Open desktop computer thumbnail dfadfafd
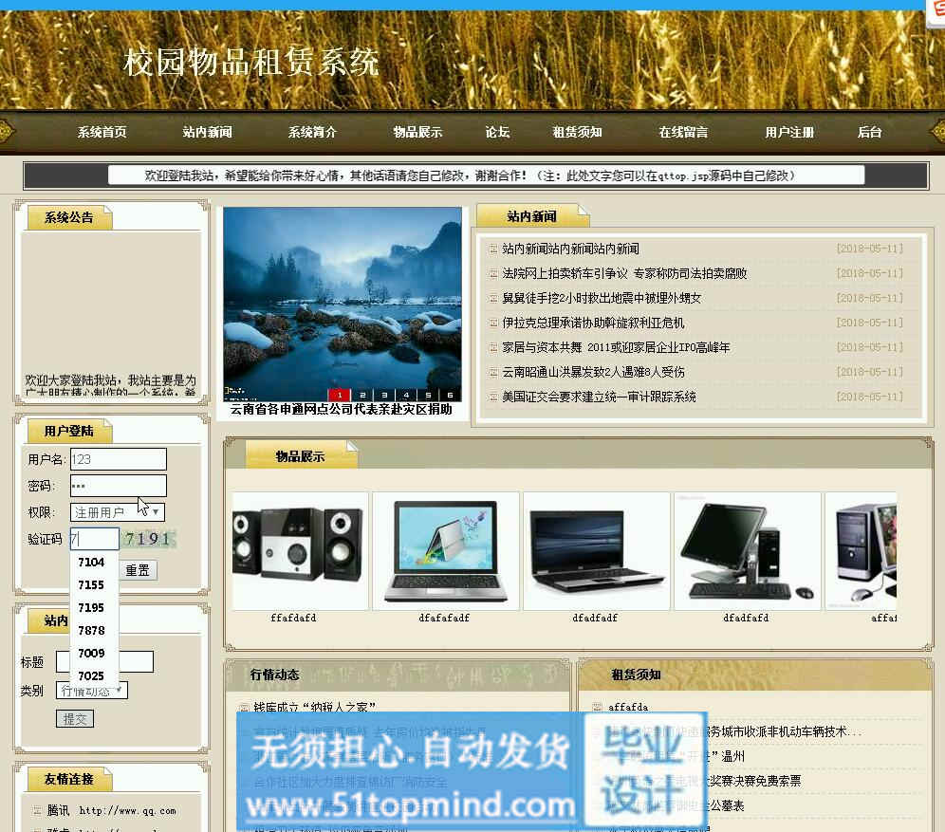The width and height of the screenshot is (945, 832). pos(748,550)
